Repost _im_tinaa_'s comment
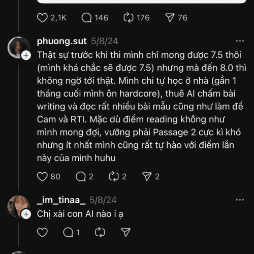Viewport: 254px width, 254px height. click(x=100, y=232)
